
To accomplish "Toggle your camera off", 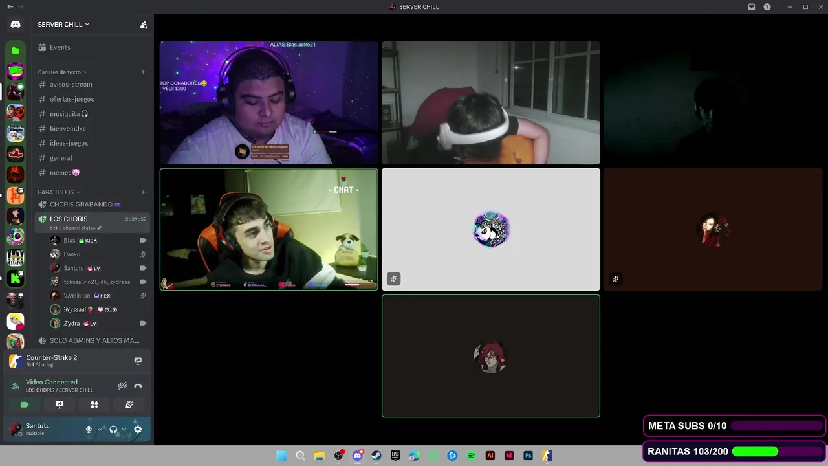I will coord(25,405).
